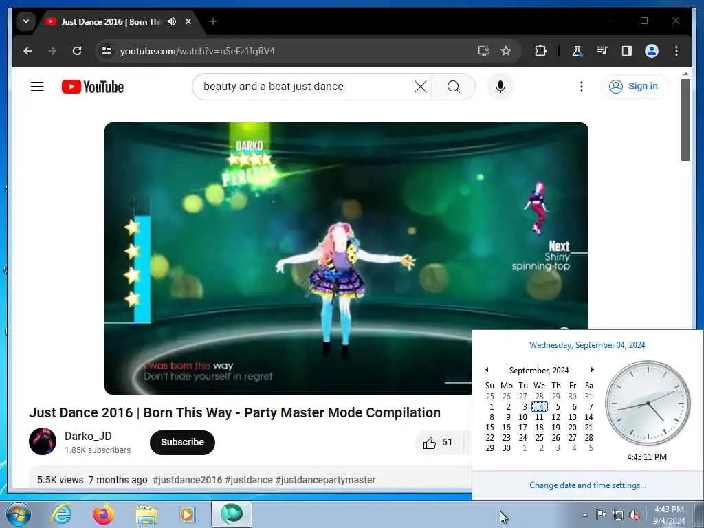
Task: Close the Just Dance 2016 tab
Action: (x=188, y=21)
